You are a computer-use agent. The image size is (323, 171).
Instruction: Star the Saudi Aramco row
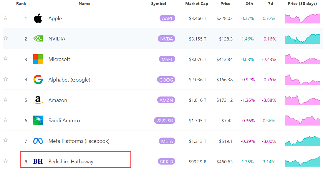click(x=5, y=120)
